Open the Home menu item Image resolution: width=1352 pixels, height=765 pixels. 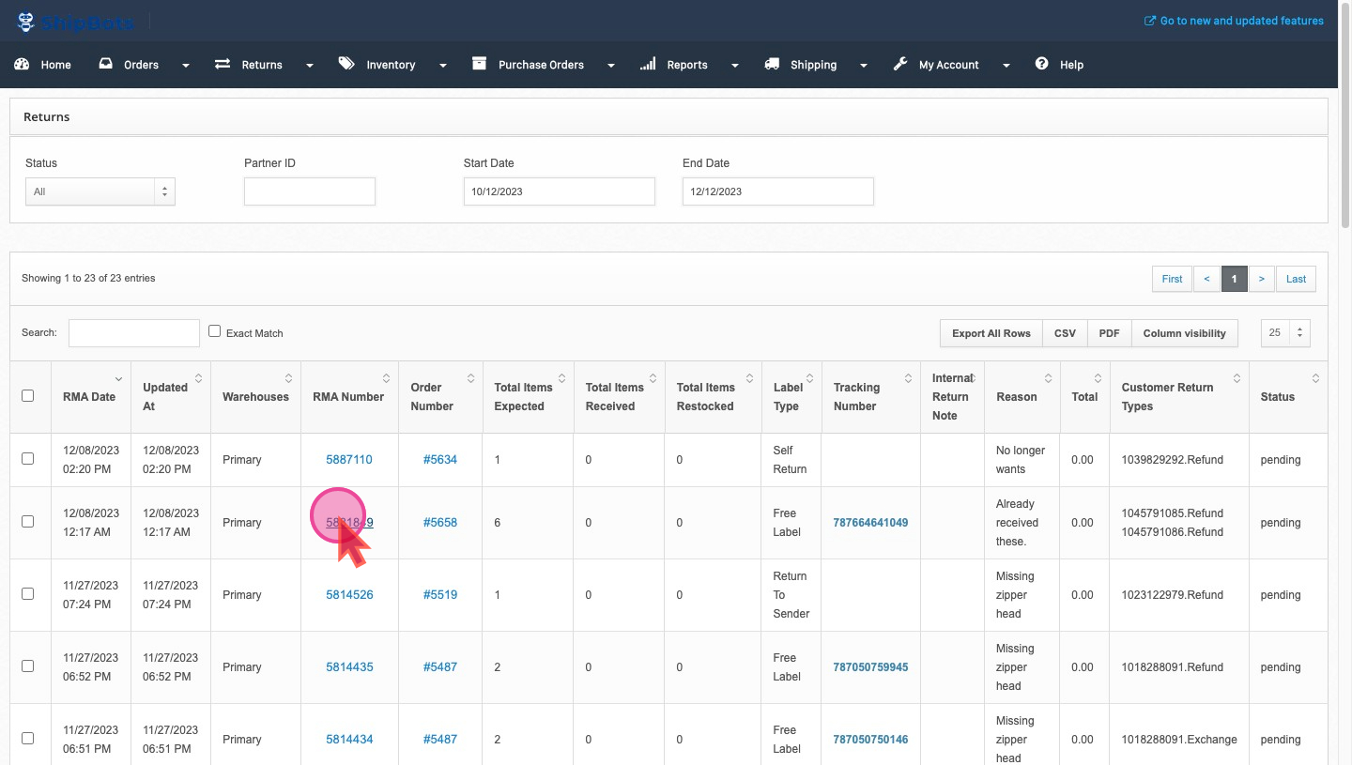click(x=55, y=65)
